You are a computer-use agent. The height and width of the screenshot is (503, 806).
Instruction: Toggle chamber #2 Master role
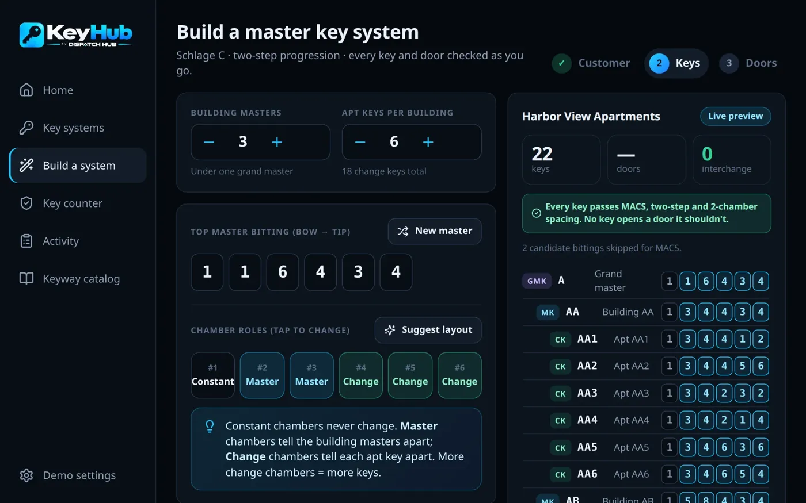(x=262, y=375)
